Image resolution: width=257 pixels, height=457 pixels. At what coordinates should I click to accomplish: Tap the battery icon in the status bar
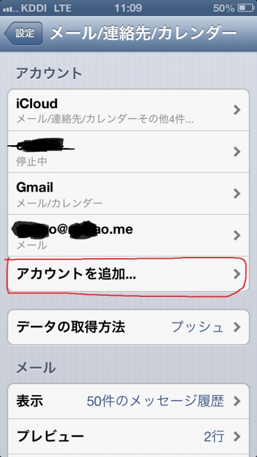click(246, 8)
